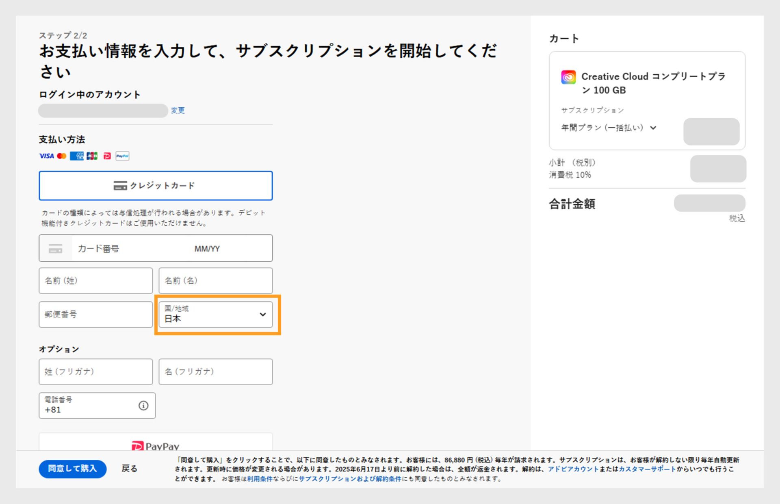Open the 国/地域 country dropdown
The image size is (780, 504).
pos(215,315)
